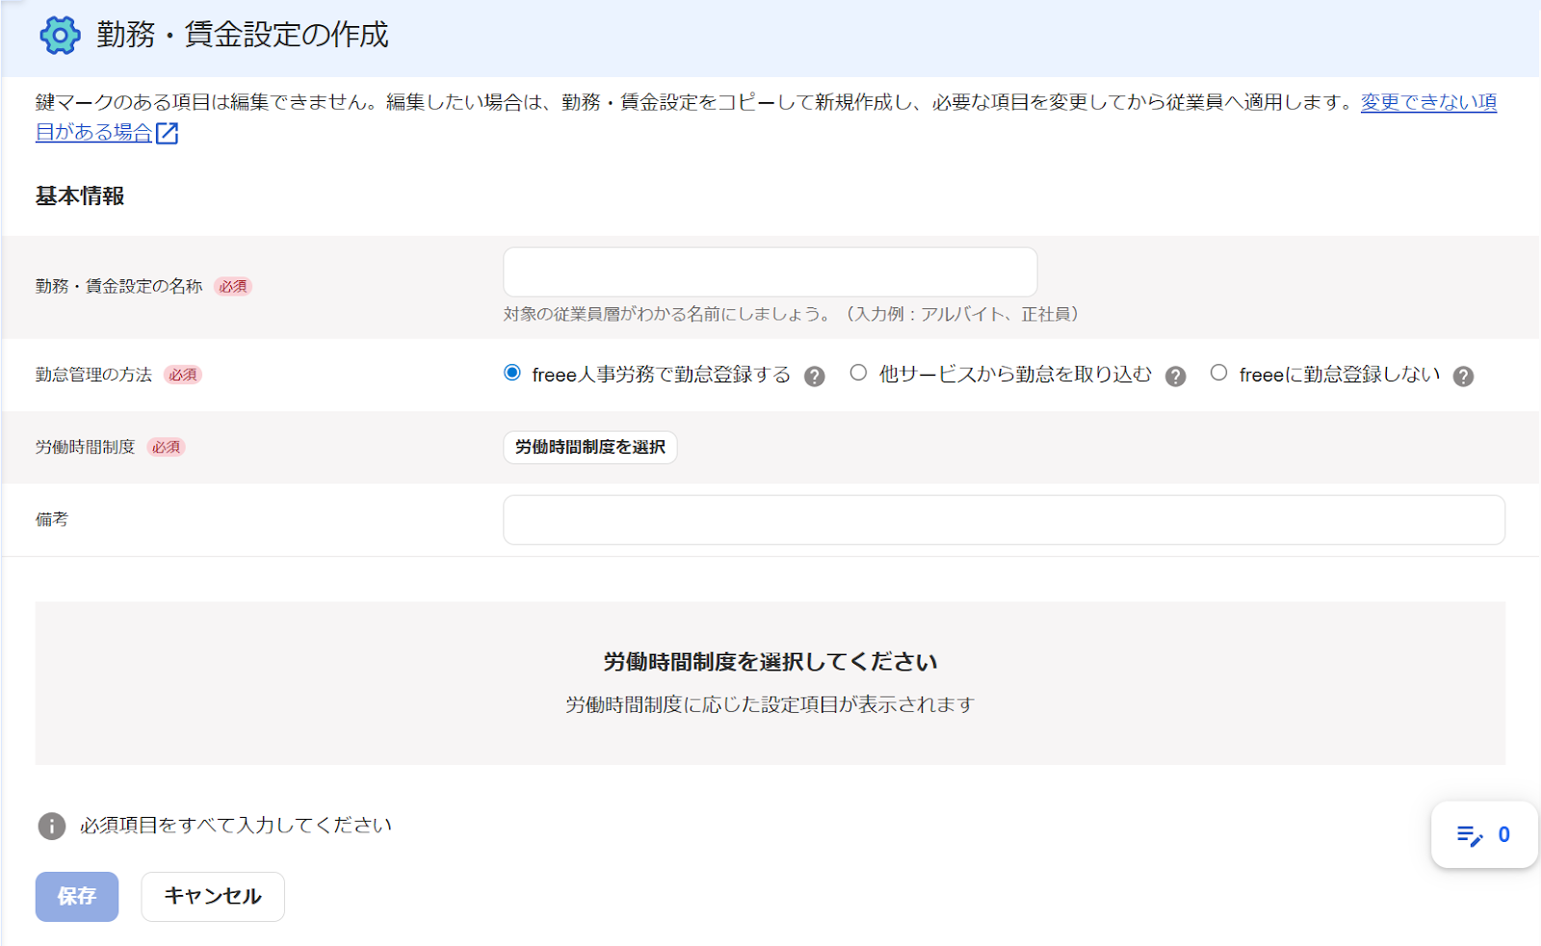Click the 労働時間制度を選択してください placeholder heading
Image resolution: width=1541 pixels, height=946 pixels.
pos(770,662)
